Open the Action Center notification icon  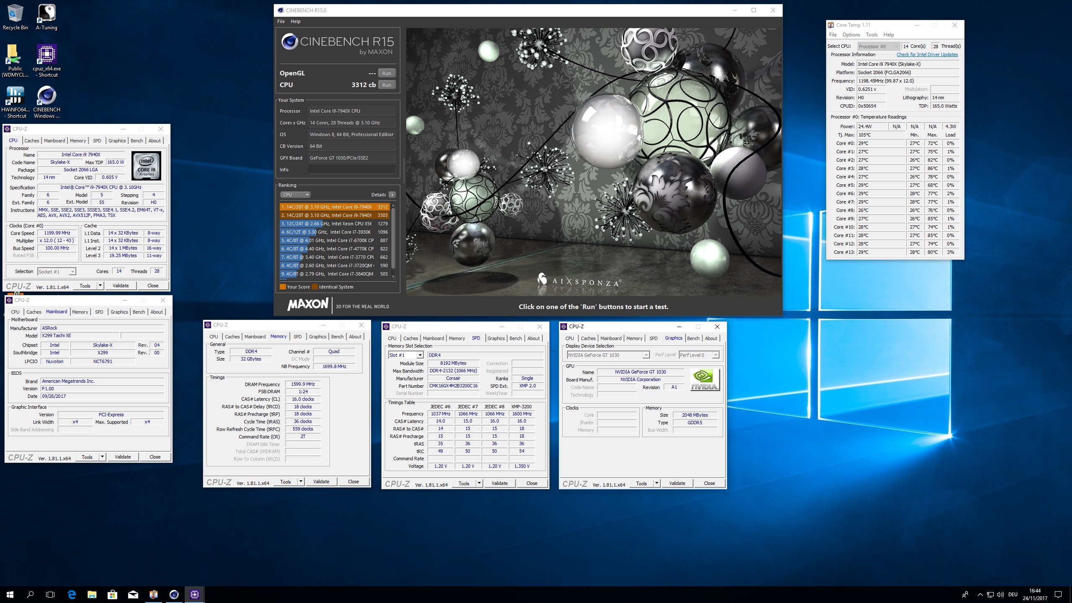point(1058,595)
